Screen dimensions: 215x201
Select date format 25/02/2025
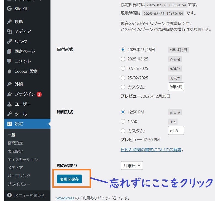tap(123, 78)
